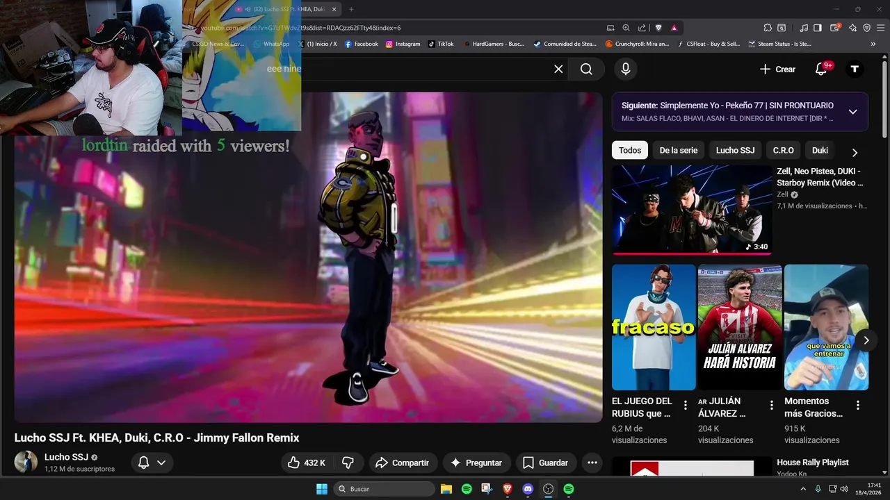The image size is (890, 500).
Task: Like the video with 432 K thumbs up
Action: tap(307, 462)
